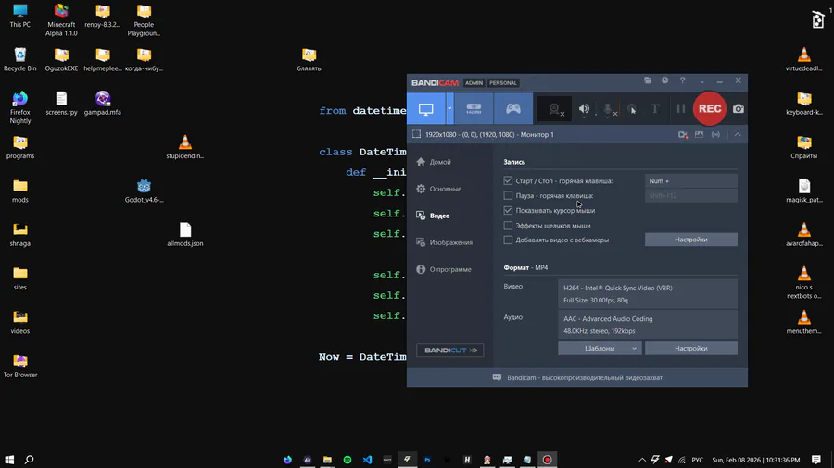This screenshot has width=834, height=468.
Task: Select the mods folder on desktop
Action: pyautogui.click(x=20, y=191)
